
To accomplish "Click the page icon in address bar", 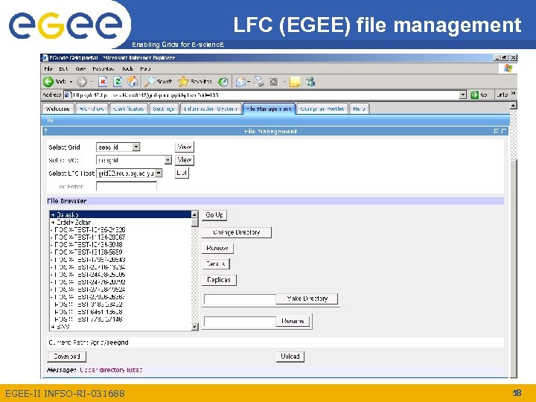I will pyautogui.click(x=68, y=95).
